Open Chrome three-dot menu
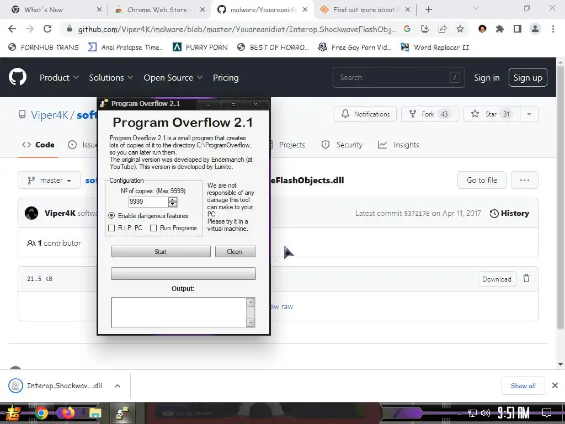The height and width of the screenshot is (424, 565). pos(553,29)
